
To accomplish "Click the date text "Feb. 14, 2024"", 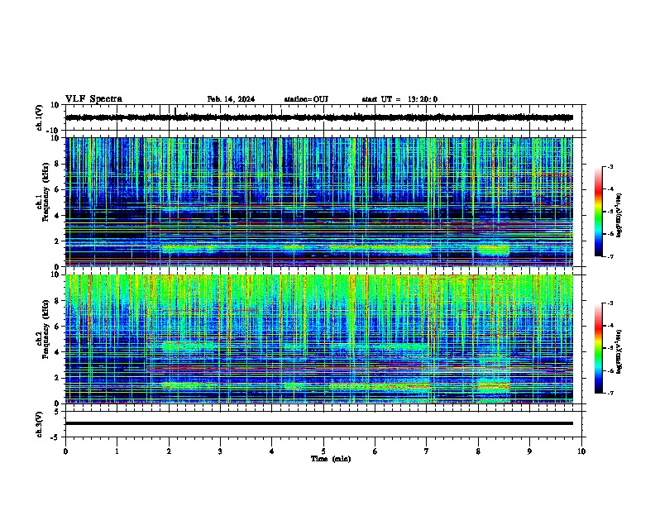I will [231, 99].
